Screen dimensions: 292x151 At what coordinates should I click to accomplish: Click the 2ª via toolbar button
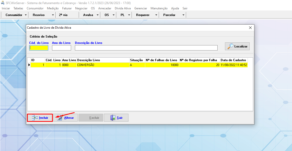point(63,15)
